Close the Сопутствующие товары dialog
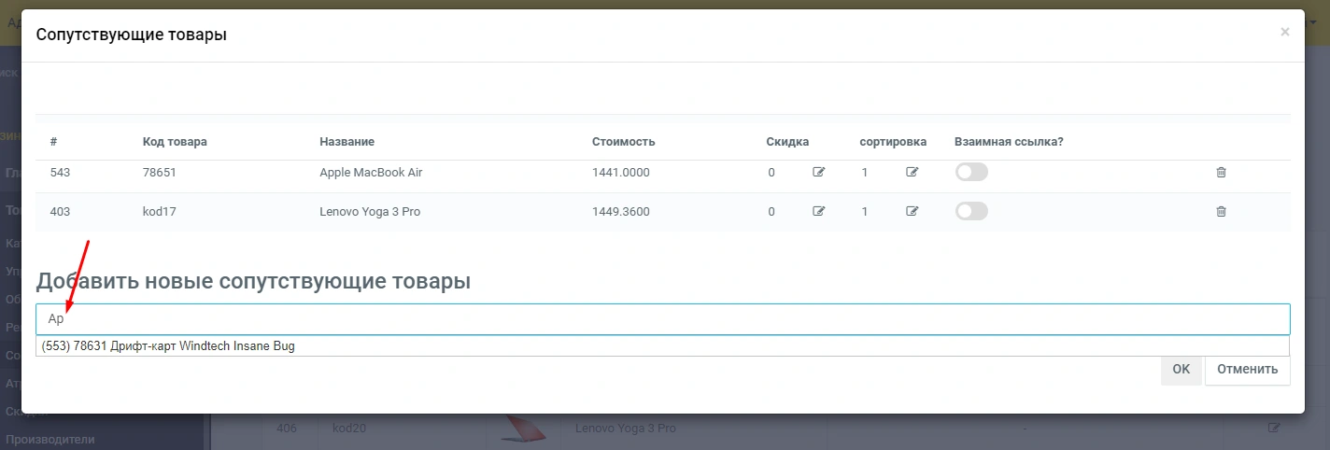 (1284, 33)
